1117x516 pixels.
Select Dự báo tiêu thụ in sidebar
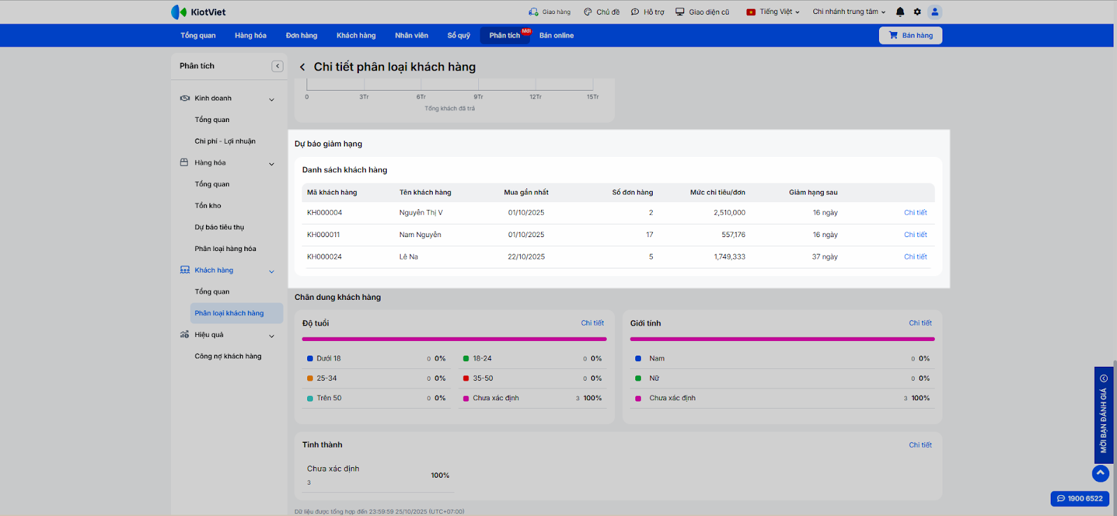[x=219, y=227]
